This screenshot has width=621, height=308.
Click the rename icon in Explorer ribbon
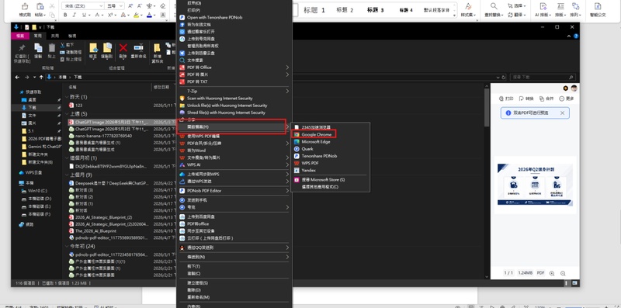tap(138, 48)
